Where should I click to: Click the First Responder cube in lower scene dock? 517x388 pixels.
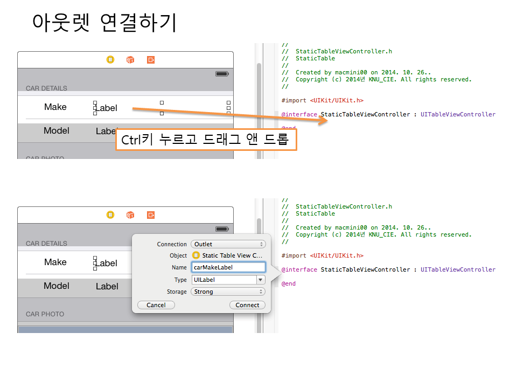(130, 215)
